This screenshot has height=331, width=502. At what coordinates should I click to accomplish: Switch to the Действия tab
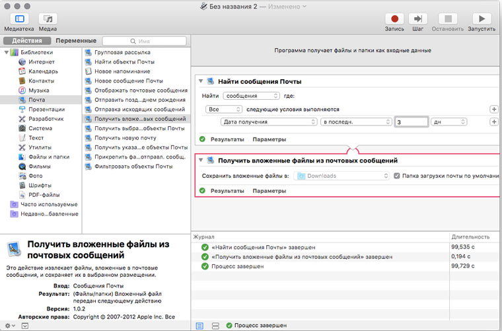(x=27, y=41)
